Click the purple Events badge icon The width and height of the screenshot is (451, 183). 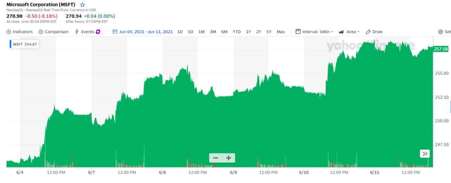point(98,32)
